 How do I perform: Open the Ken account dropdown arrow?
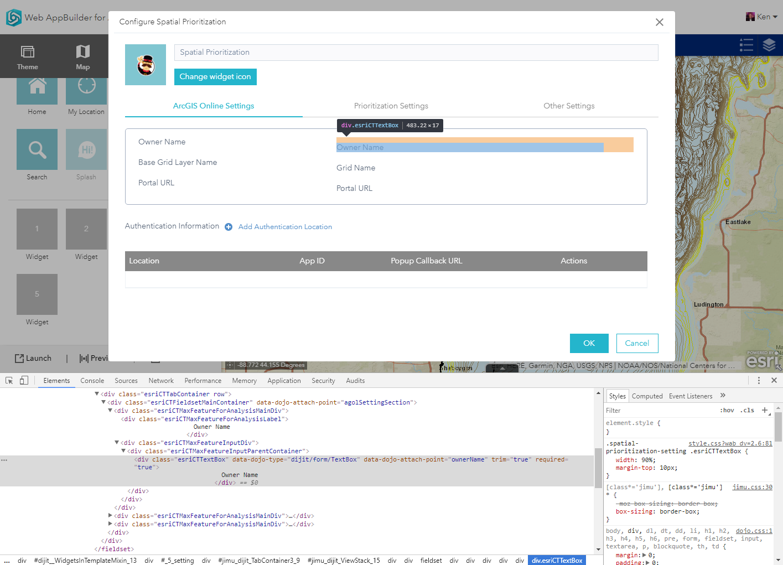pyautogui.click(x=775, y=17)
